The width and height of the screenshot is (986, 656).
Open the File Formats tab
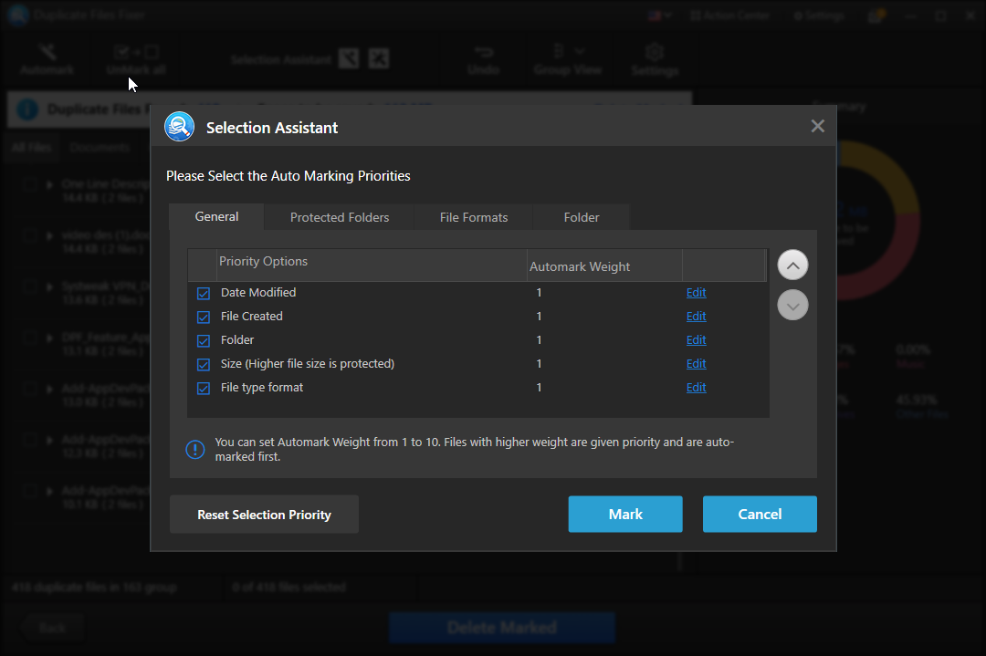[x=472, y=217]
